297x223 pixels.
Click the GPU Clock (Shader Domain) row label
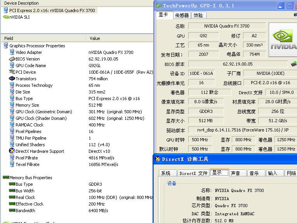click(41, 118)
